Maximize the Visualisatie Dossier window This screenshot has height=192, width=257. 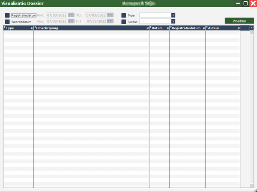click(x=245, y=3)
